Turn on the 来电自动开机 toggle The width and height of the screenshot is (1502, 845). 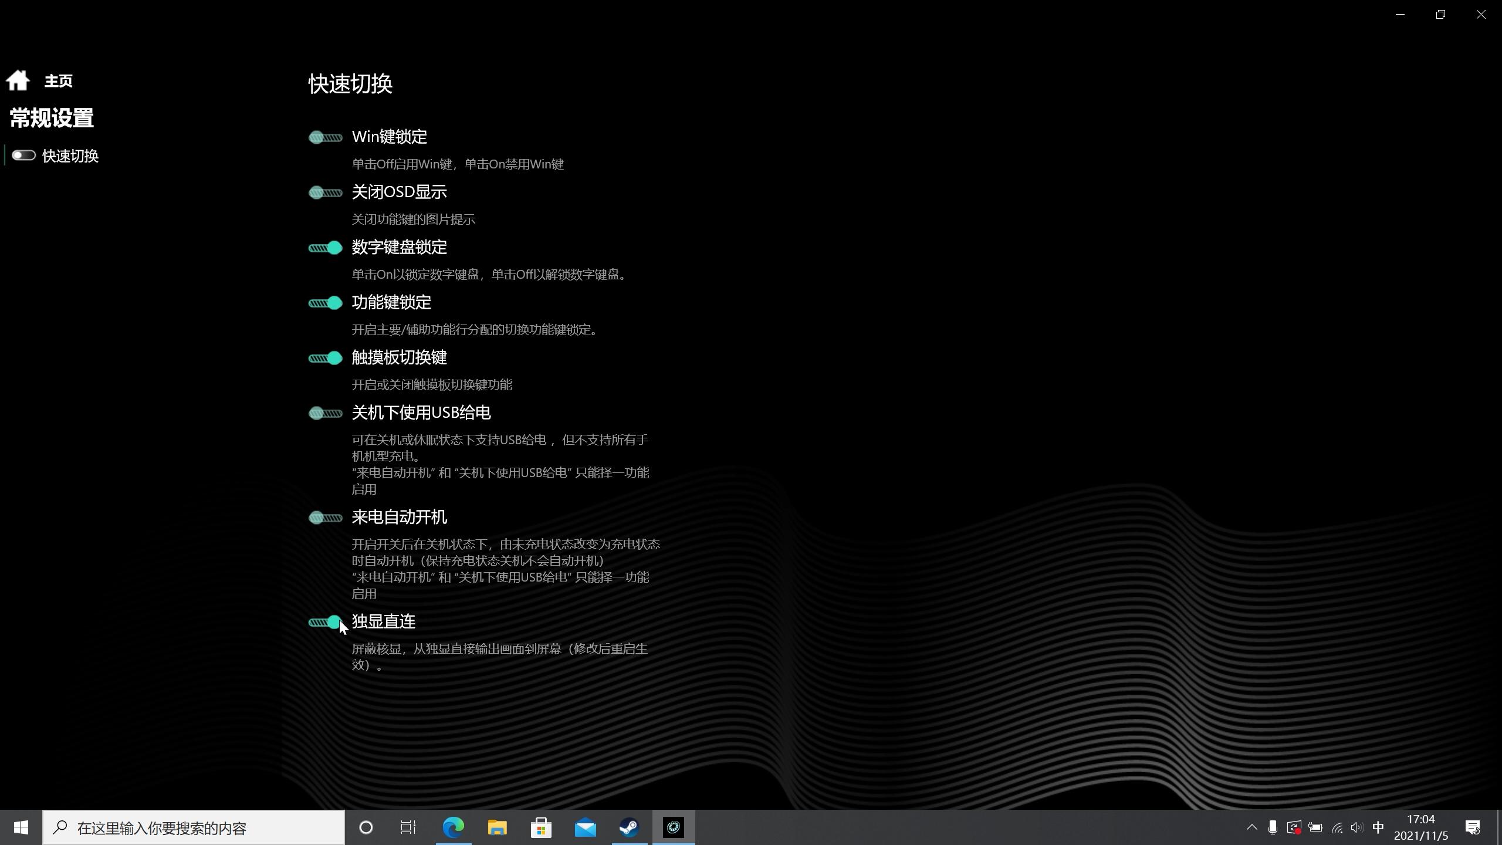click(326, 518)
